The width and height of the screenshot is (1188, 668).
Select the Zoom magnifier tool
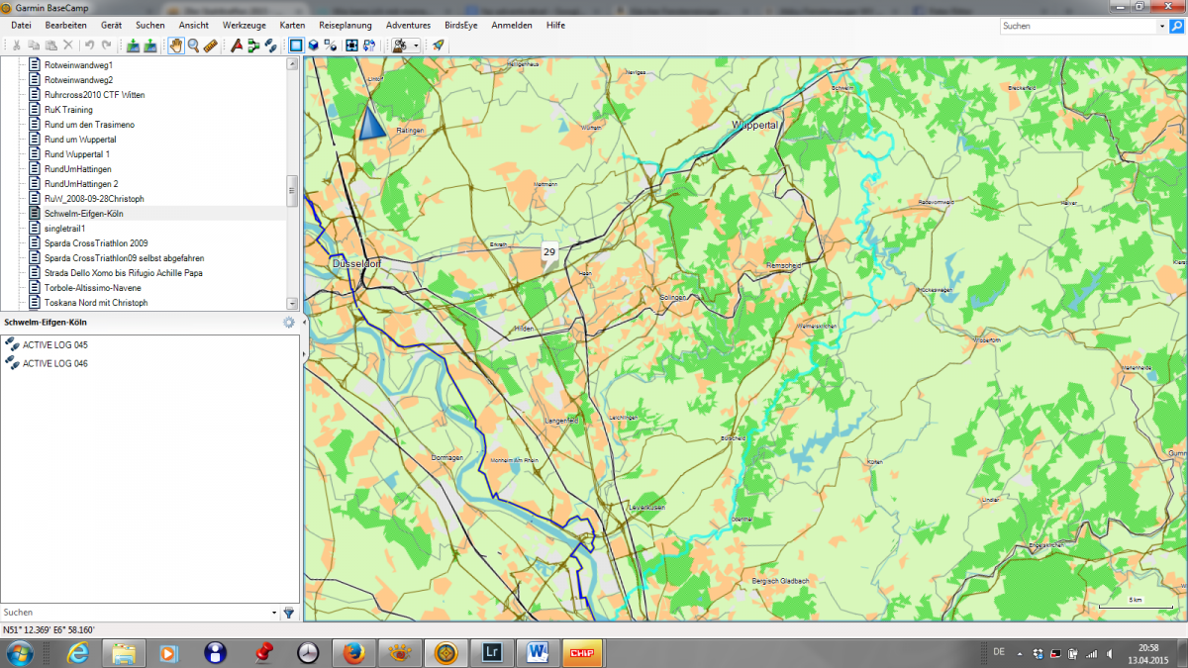(193, 46)
